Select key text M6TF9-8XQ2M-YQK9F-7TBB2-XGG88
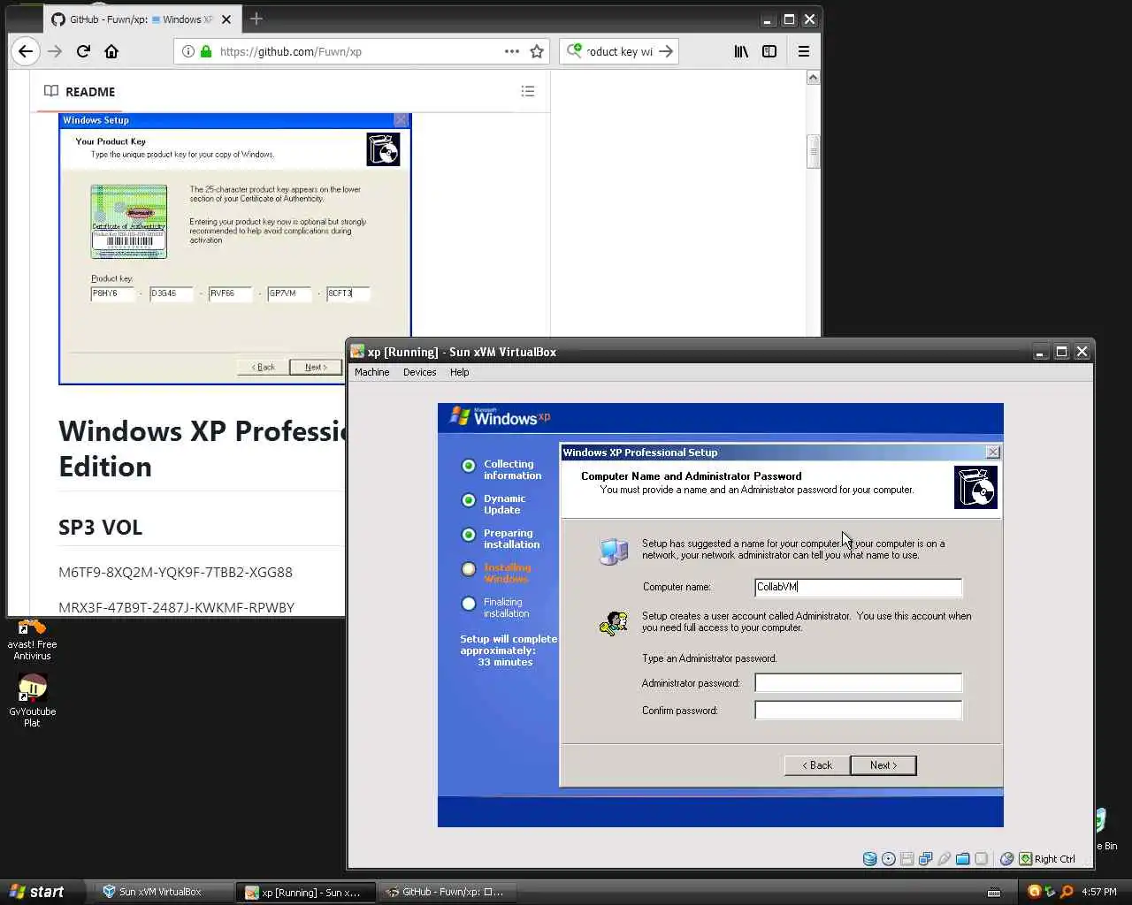 (175, 572)
